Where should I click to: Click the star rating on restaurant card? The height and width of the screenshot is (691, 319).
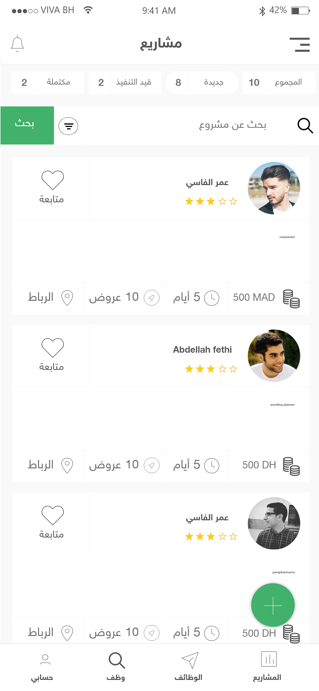point(211,201)
